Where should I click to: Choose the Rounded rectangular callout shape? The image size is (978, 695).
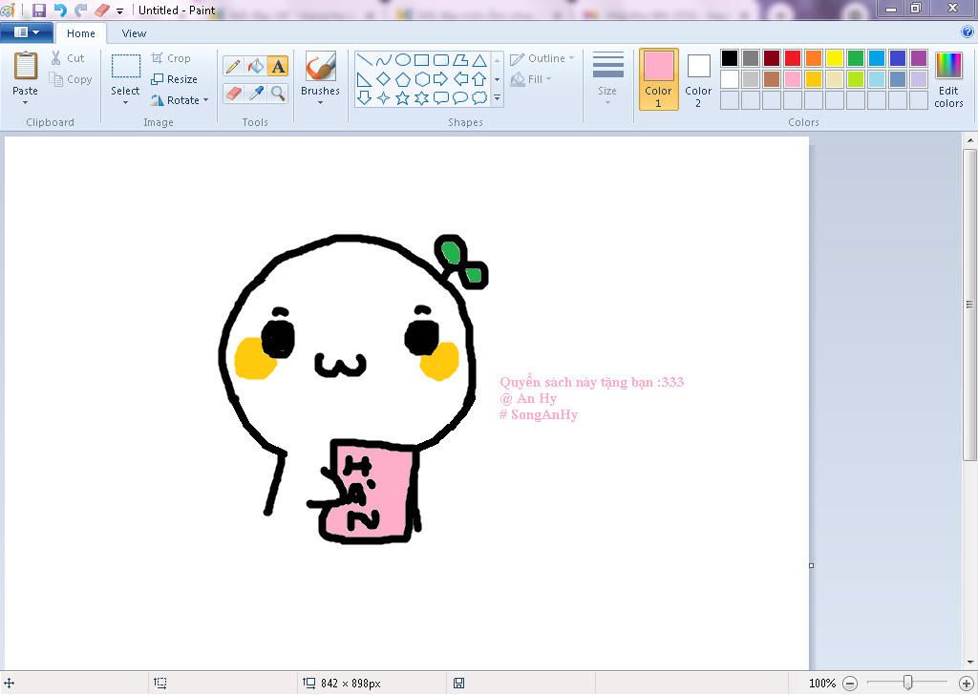pyautogui.click(x=441, y=98)
